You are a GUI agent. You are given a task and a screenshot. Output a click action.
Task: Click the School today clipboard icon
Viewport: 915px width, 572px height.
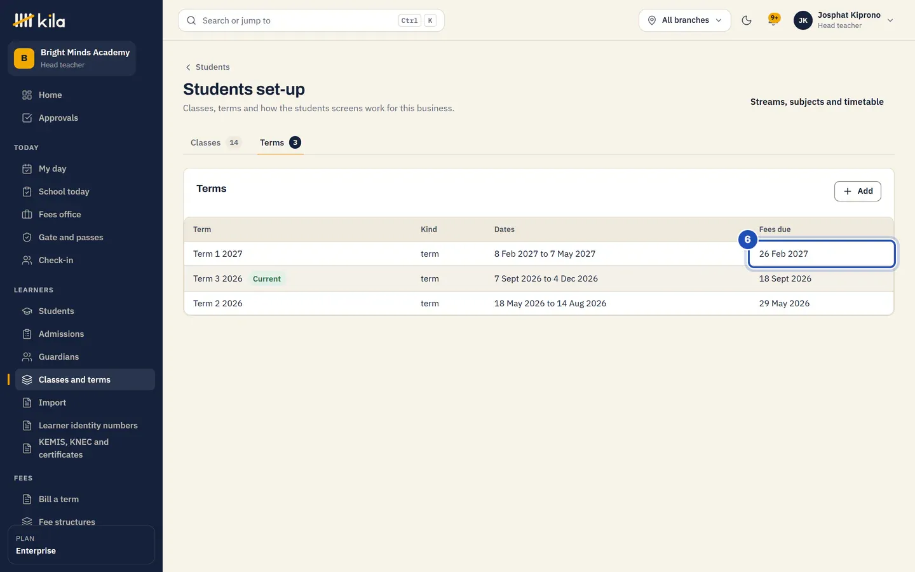click(x=27, y=191)
